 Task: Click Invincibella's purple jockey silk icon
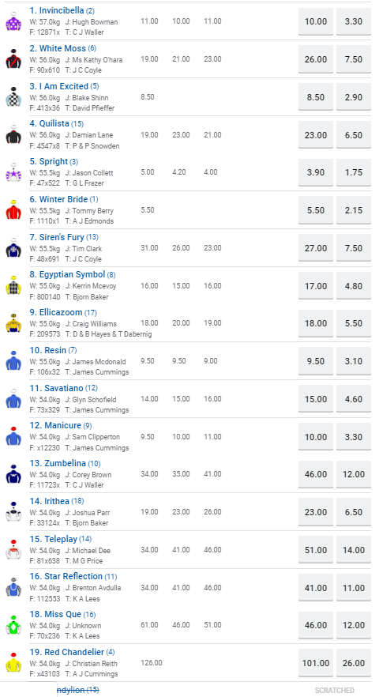click(x=13, y=21)
